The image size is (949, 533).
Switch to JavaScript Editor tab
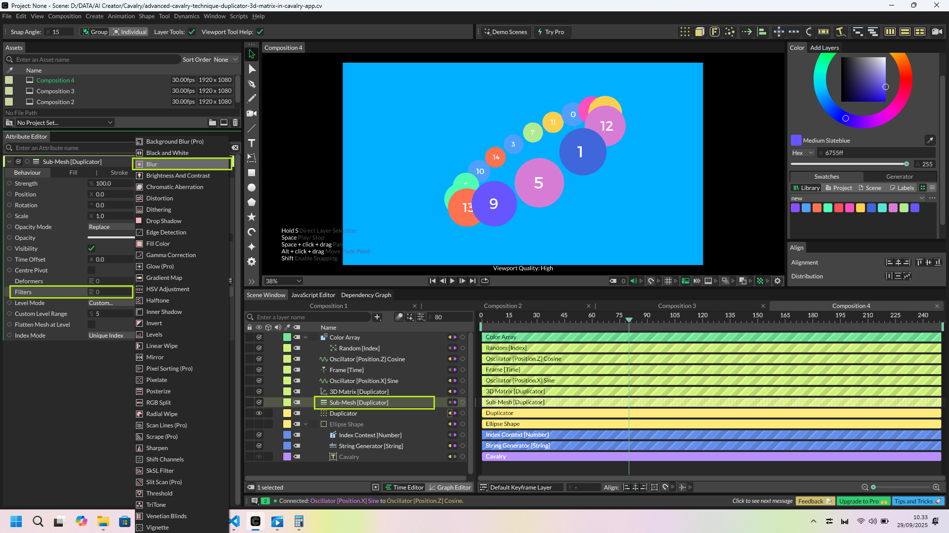(313, 295)
